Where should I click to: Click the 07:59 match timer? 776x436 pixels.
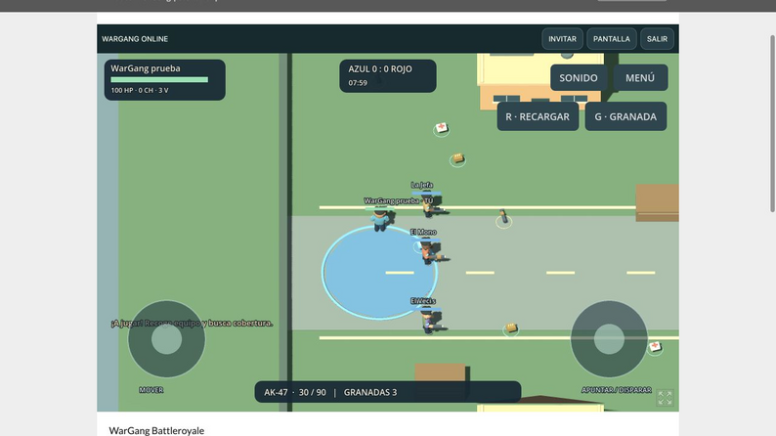click(x=358, y=83)
